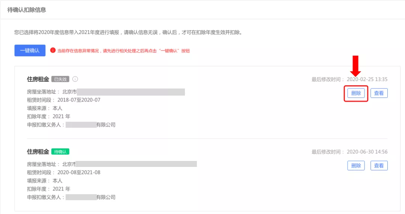405x214 pixels.
Task: Click the 2018-07至2020-07 rental period text
Action: coord(79,100)
